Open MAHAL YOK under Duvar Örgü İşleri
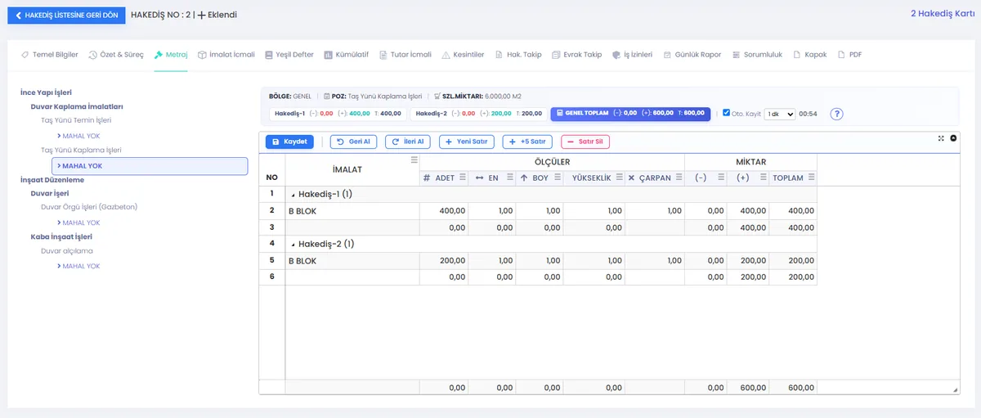The image size is (981, 418). coord(78,222)
